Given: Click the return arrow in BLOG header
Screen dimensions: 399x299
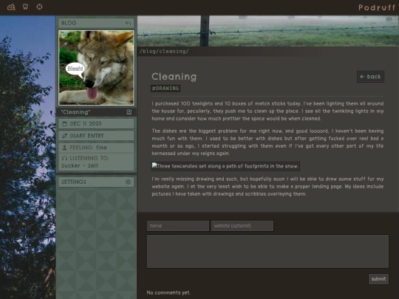Looking at the screenshot, I should 128,23.
